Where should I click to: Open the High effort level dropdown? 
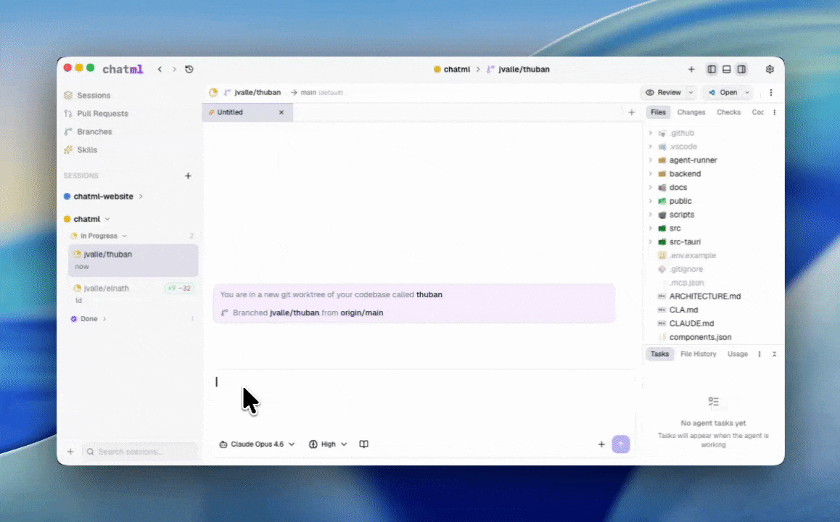328,444
